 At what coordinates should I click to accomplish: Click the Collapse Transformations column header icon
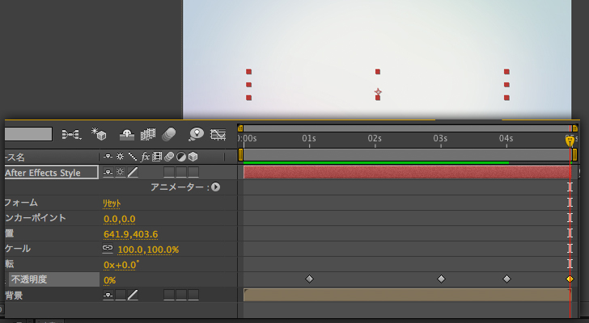pos(121,157)
